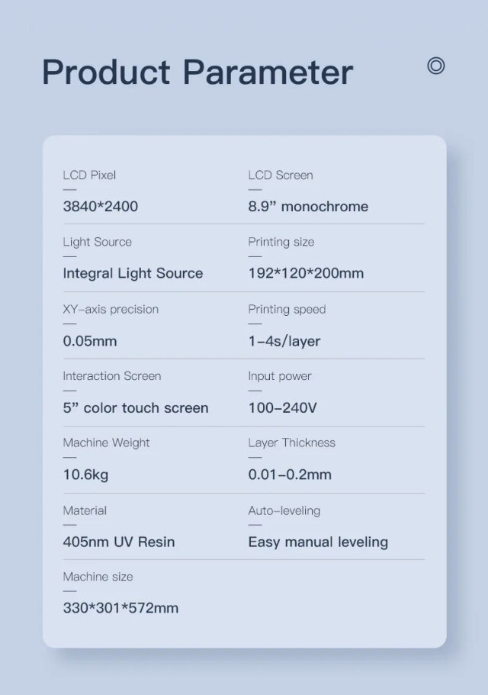This screenshot has height=695, width=488.
Task: Select Integral Light Source text
Action: [133, 273]
